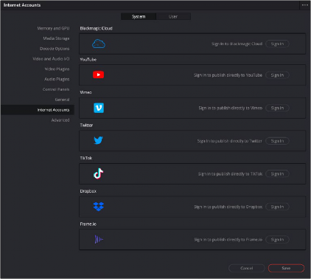Screen dimensions: 311x279
Task: Click 'Sign in to publish directly to YouTube' text
Action: (x=228, y=75)
